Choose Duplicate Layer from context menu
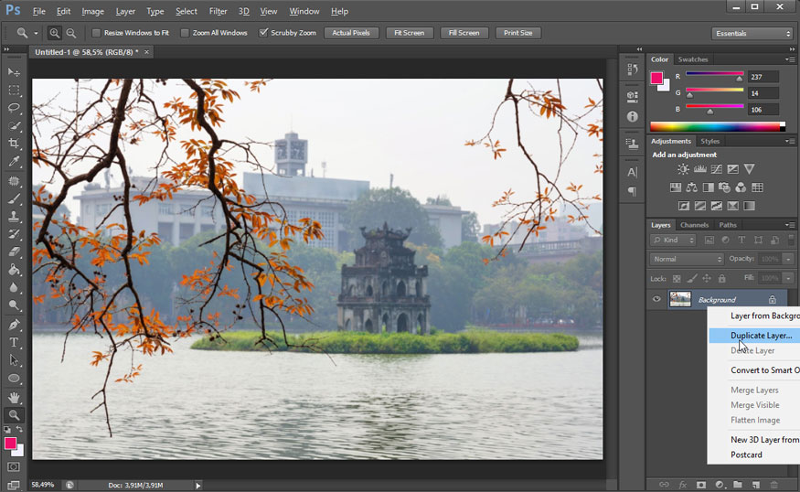Screen dimensions: 800x492 click(761, 336)
